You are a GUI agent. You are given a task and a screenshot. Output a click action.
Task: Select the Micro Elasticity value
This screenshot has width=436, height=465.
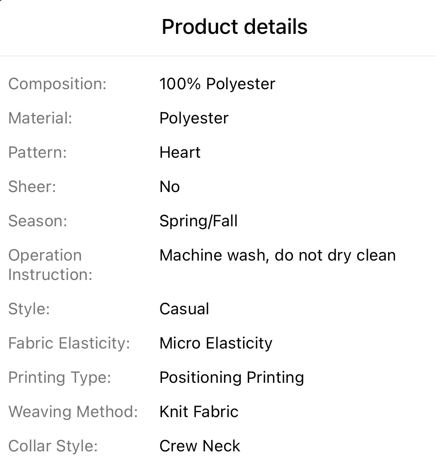pyautogui.click(x=216, y=343)
